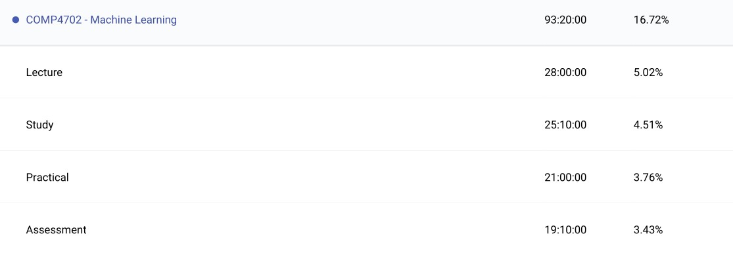Click the Assessment percentage 3.43%
733x253 pixels.
648,229
